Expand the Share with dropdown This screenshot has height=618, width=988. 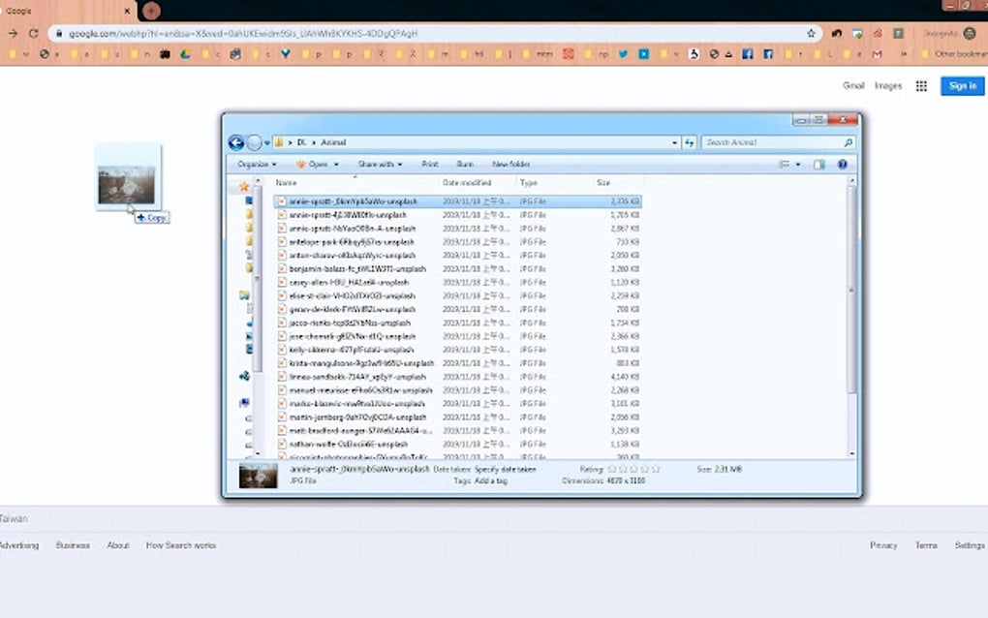coord(380,164)
